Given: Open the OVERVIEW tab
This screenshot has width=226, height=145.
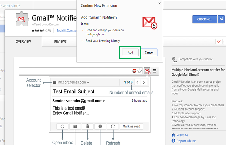Looking at the screenshot, I should (x=23, y=42).
